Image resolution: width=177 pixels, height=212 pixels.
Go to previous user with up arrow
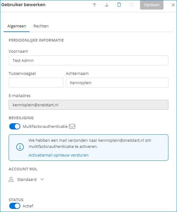(x=95, y=5)
